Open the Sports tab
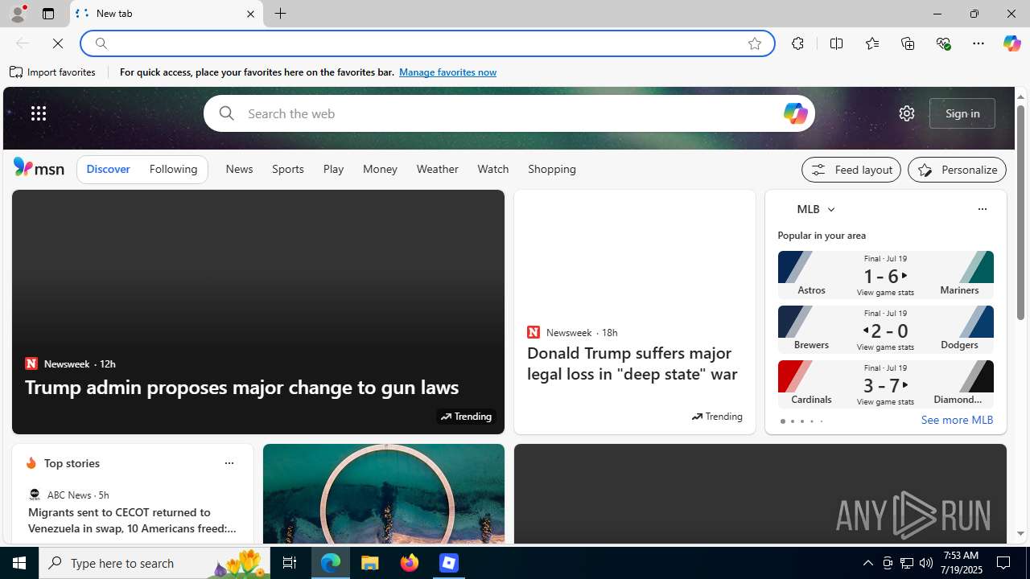This screenshot has height=579, width=1030. (287, 170)
